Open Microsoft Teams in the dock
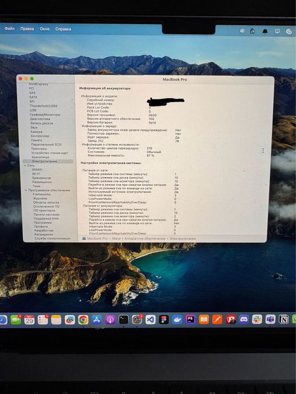 pyautogui.click(x=270, y=319)
